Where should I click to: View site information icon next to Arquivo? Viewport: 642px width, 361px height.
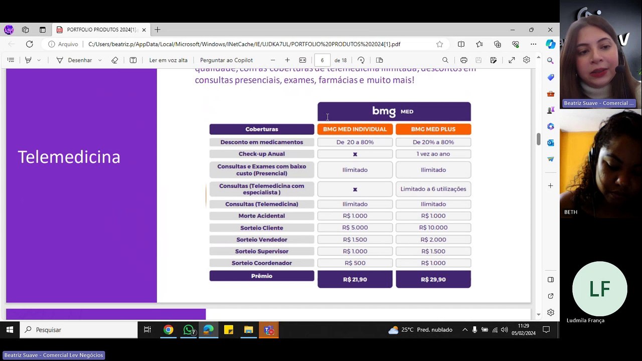coord(51,44)
